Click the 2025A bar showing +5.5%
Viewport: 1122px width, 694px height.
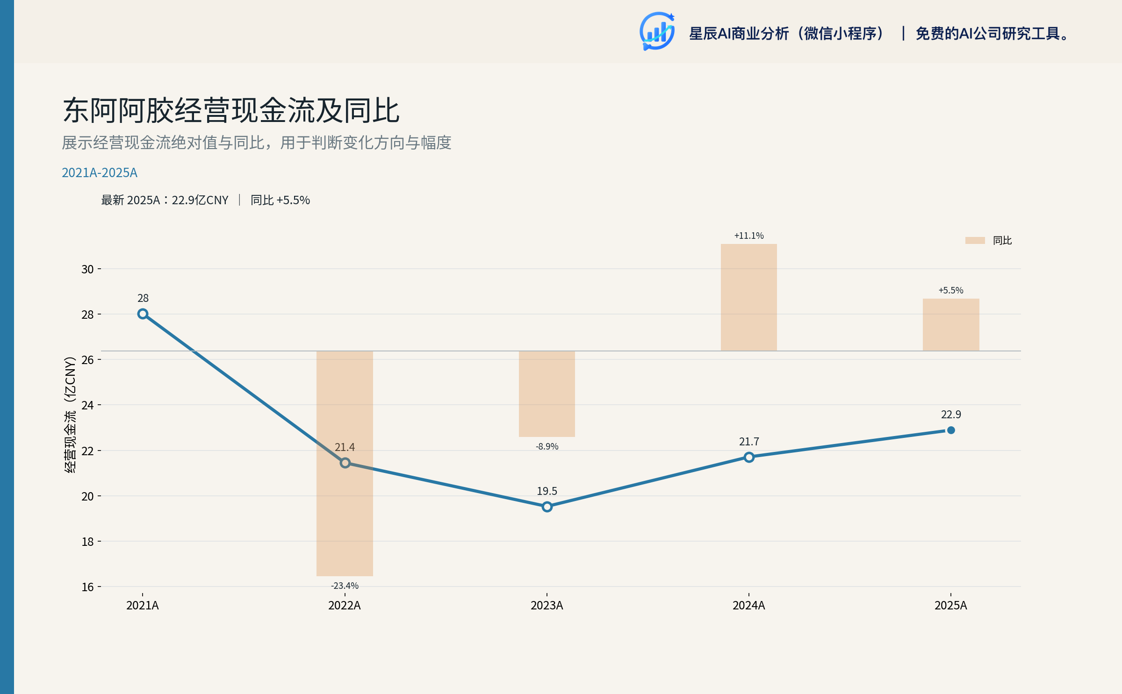(951, 325)
